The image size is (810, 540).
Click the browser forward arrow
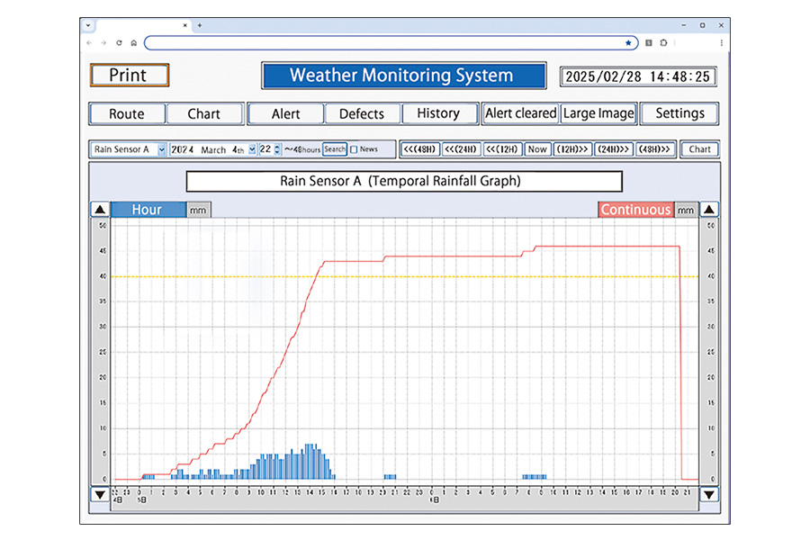coord(103,43)
